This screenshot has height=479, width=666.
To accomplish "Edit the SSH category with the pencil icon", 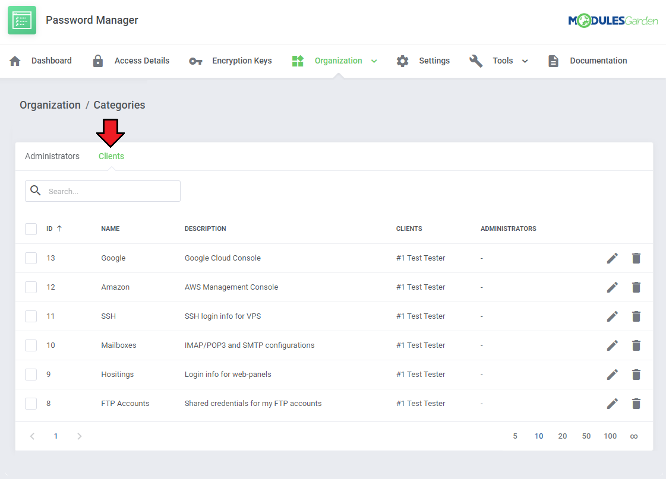I will pos(612,316).
